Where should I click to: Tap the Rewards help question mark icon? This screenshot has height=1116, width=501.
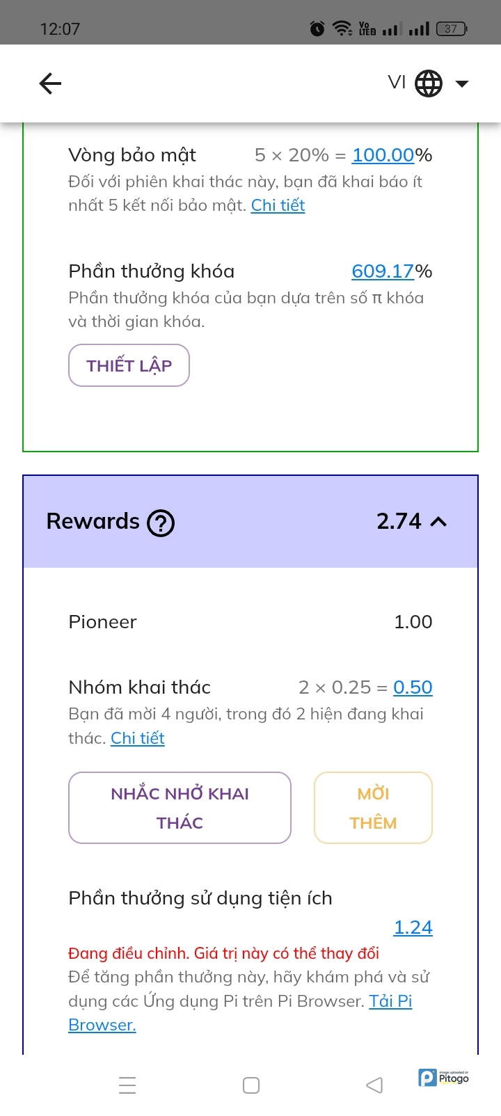click(161, 523)
